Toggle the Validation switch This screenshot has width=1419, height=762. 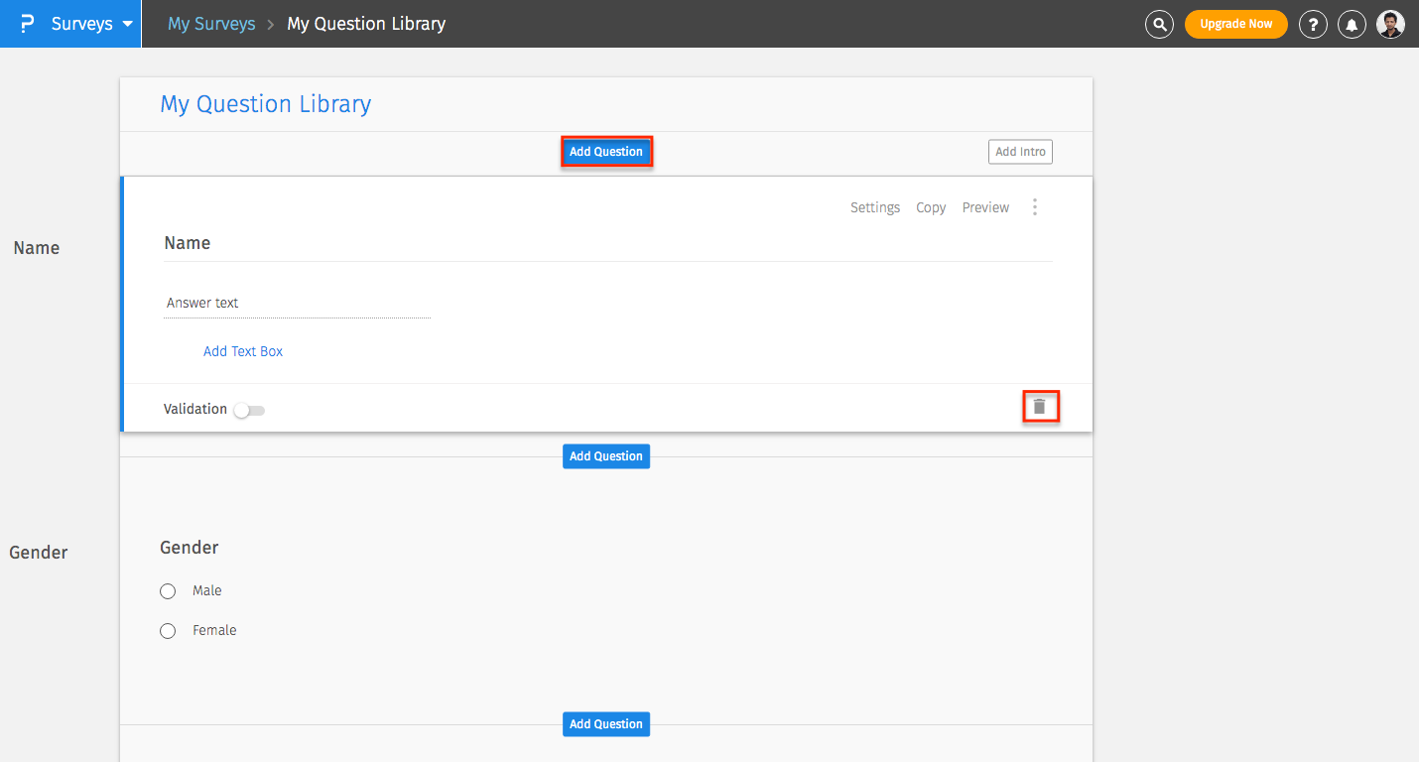(x=249, y=410)
